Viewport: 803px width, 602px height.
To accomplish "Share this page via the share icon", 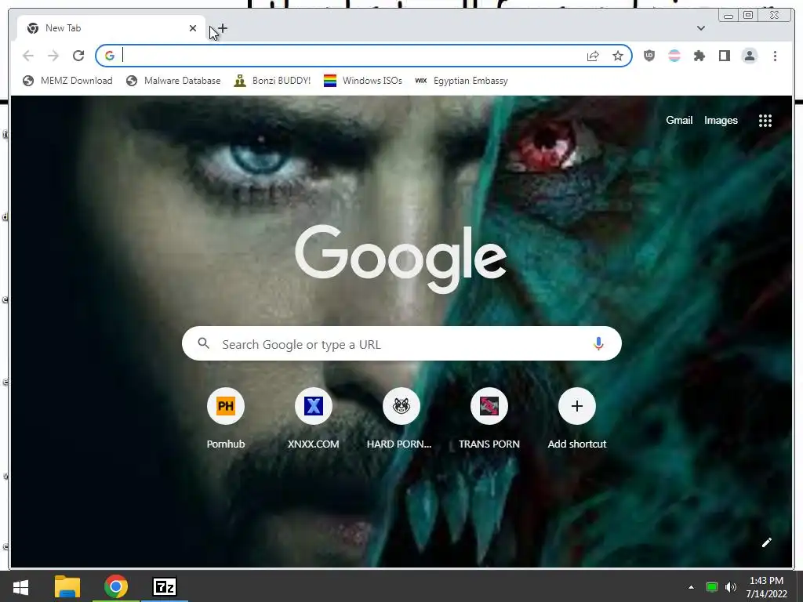I will 593,56.
